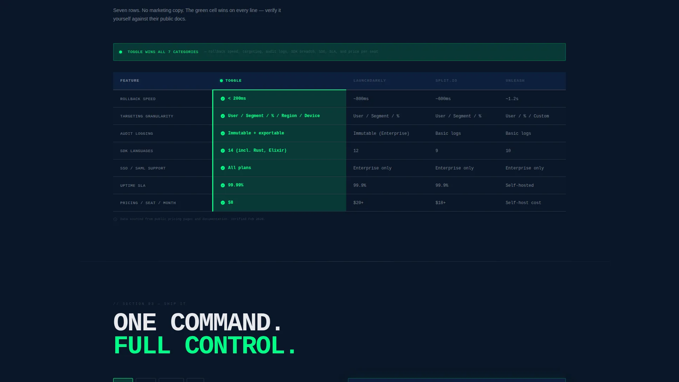The height and width of the screenshot is (382, 679).
Task: Click LaunchDarkly's '12' SDK count
Action: (x=356, y=151)
